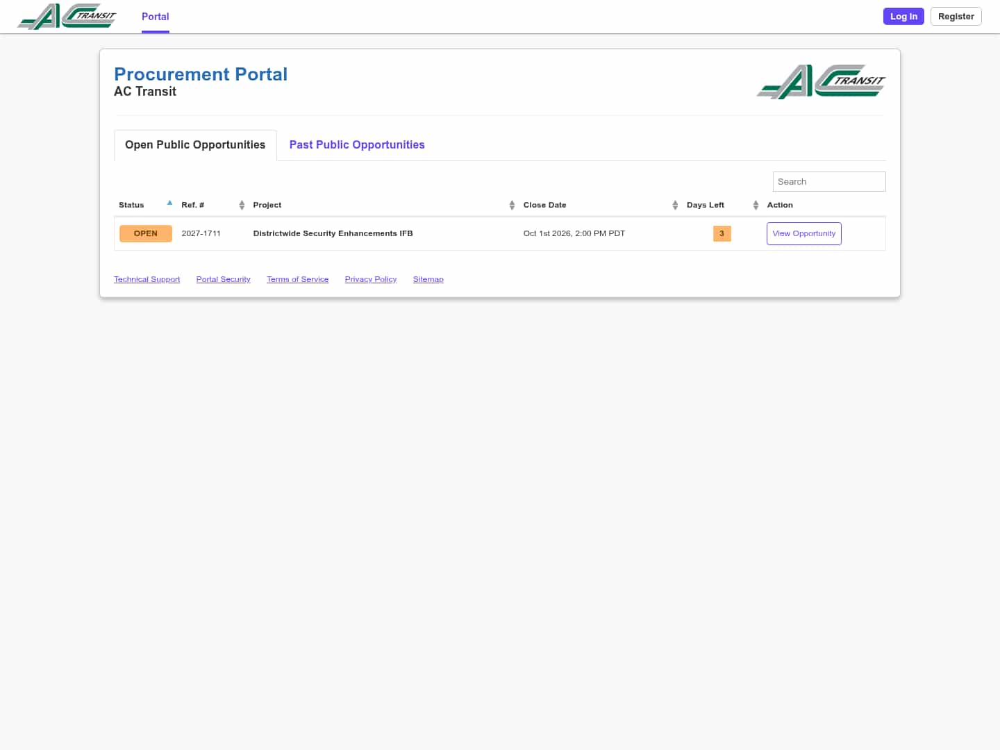Sort table by Status column arrow
Image resolution: width=1000 pixels, height=750 pixels.
[169, 203]
